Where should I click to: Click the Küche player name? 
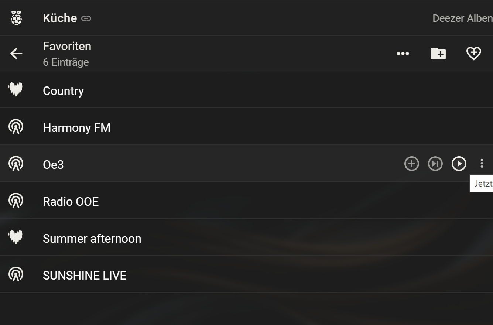click(x=60, y=18)
